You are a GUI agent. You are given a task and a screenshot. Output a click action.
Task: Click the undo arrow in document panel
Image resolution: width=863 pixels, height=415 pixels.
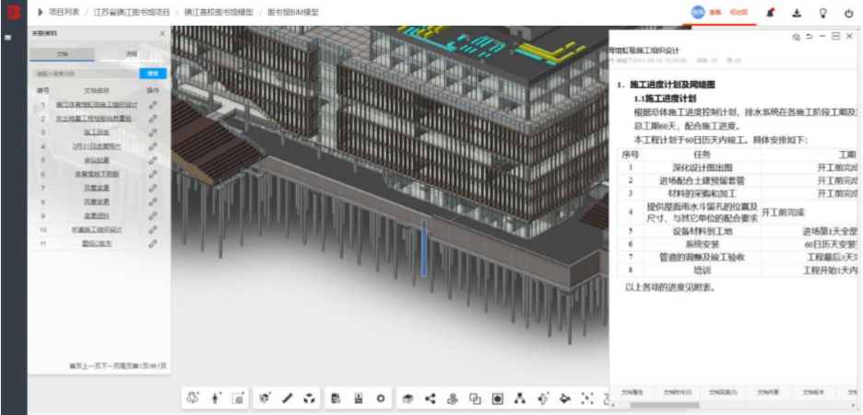point(810,37)
